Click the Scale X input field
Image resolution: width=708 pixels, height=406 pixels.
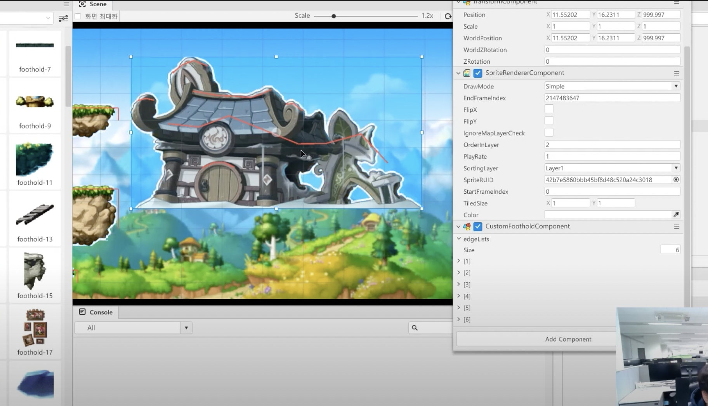pos(570,26)
